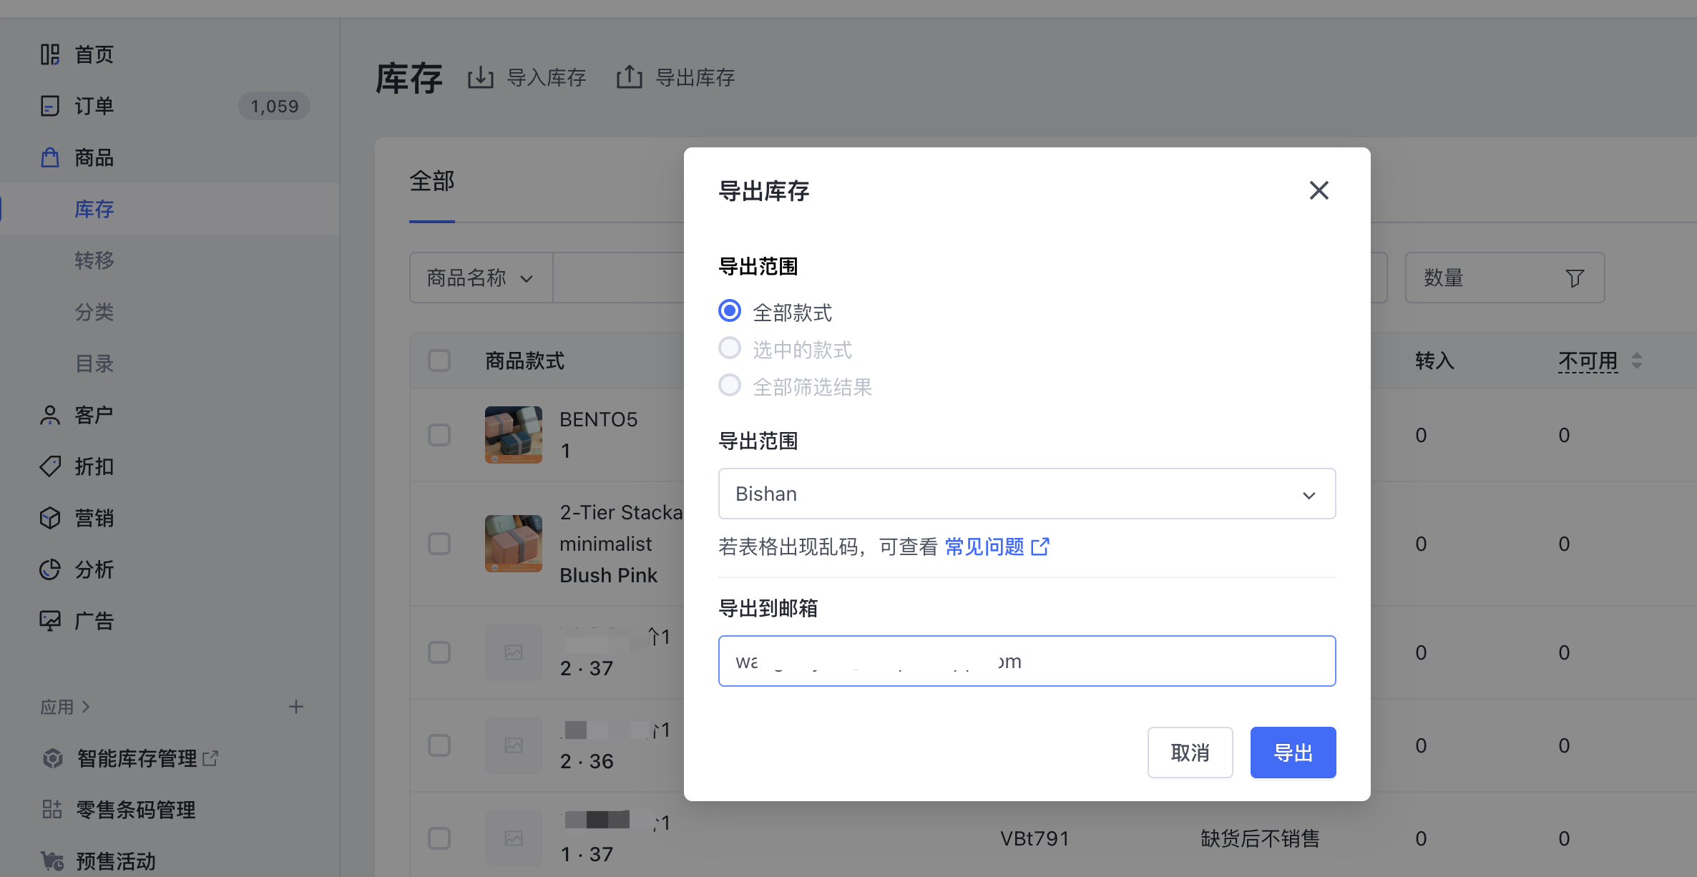Click the Products (商品) bag icon
The image size is (1697, 877).
tap(50, 157)
